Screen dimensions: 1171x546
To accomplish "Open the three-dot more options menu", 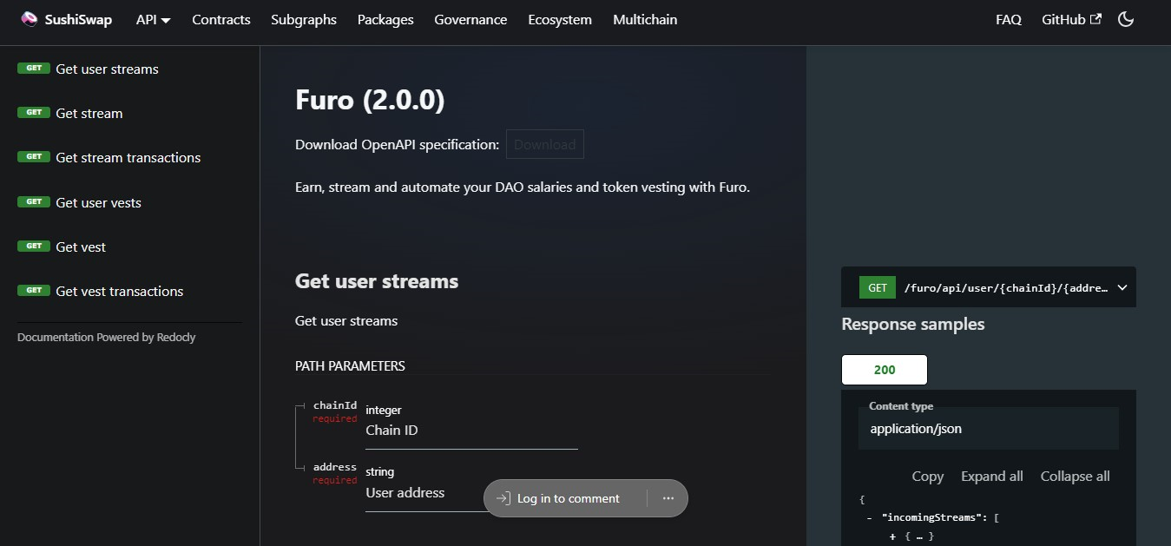I will click(x=668, y=498).
